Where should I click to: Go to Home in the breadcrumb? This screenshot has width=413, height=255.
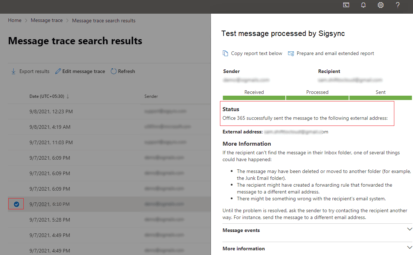click(x=15, y=21)
